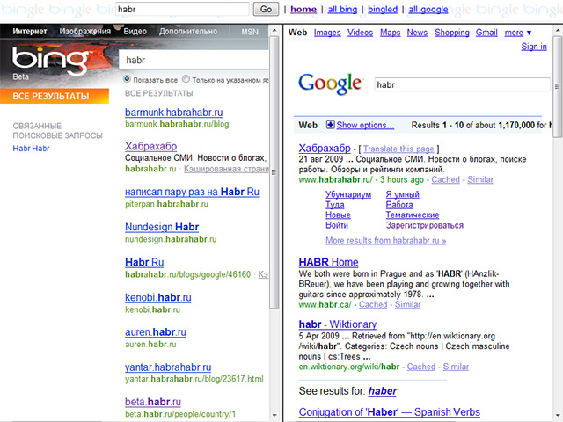This screenshot has height=422, width=563.
Task: Click the 'Habr Habr' related search
Action: click(31, 149)
